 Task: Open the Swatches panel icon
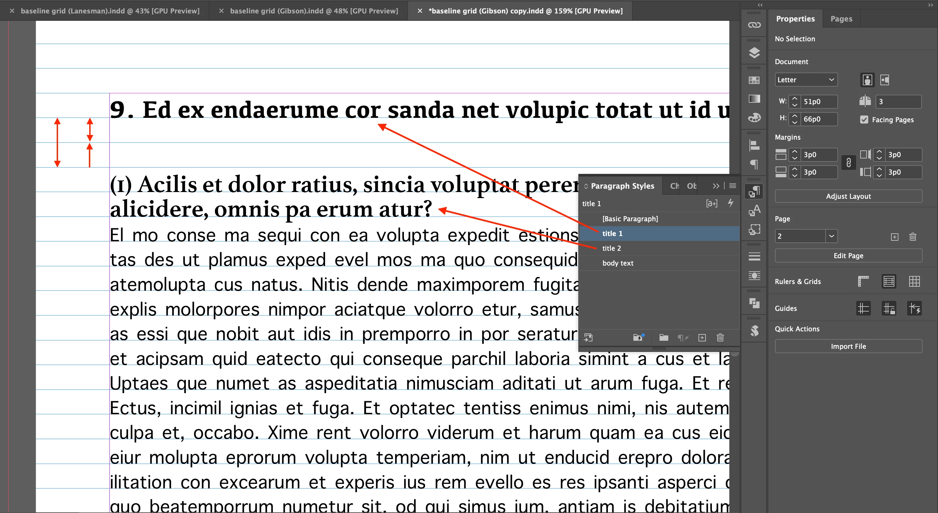754,80
